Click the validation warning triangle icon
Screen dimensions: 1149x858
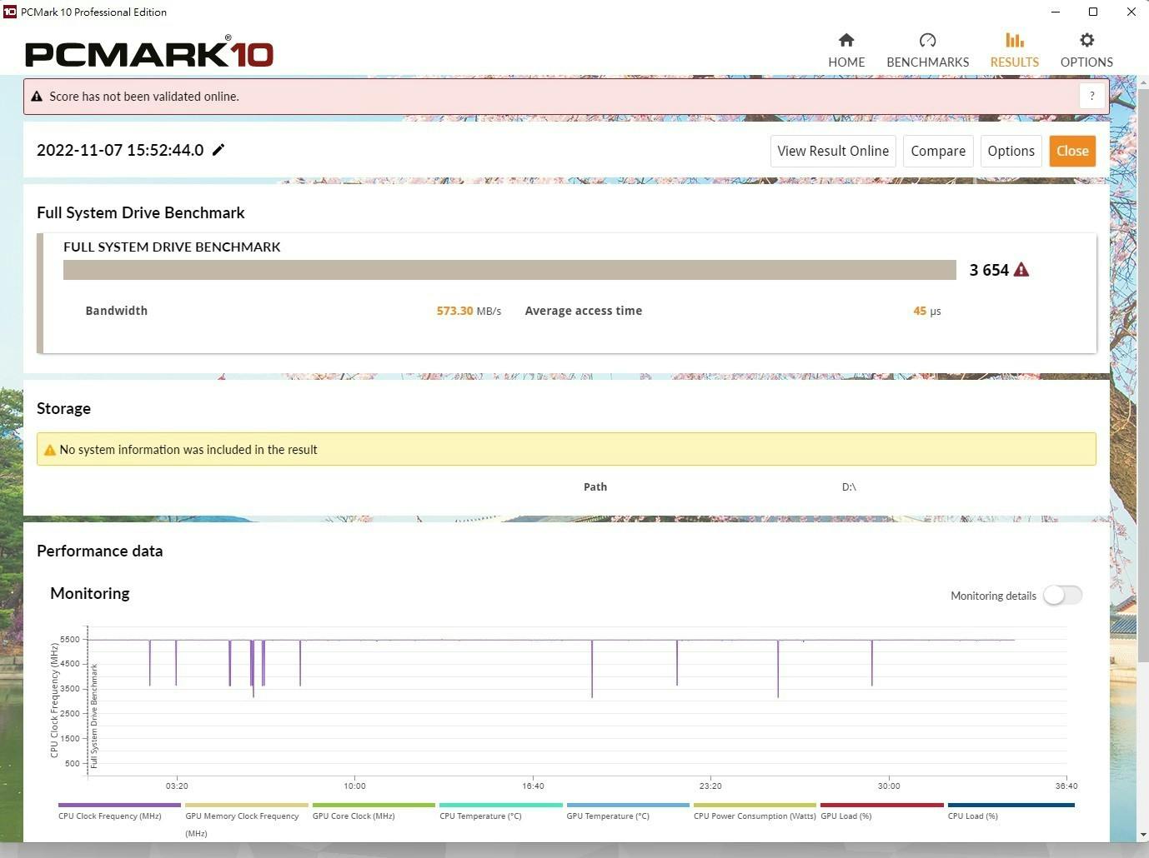click(37, 97)
